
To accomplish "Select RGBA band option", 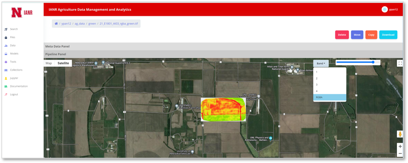I will (329, 97).
